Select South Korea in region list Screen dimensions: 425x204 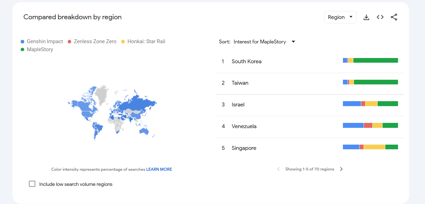[x=247, y=61]
